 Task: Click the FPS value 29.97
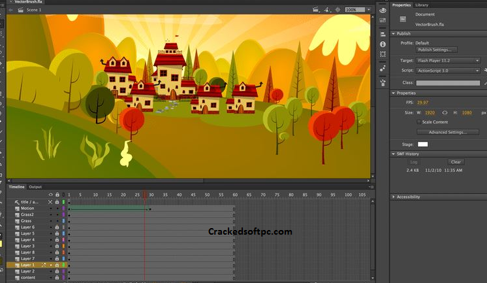pyautogui.click(x=422, y=103)
